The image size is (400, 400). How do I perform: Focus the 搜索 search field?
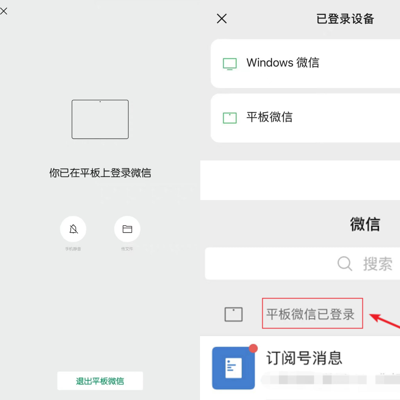[302, 264]
